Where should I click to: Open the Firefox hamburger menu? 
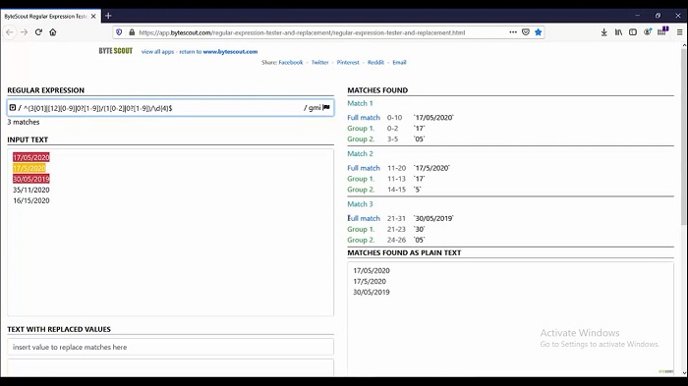(680, 32)
